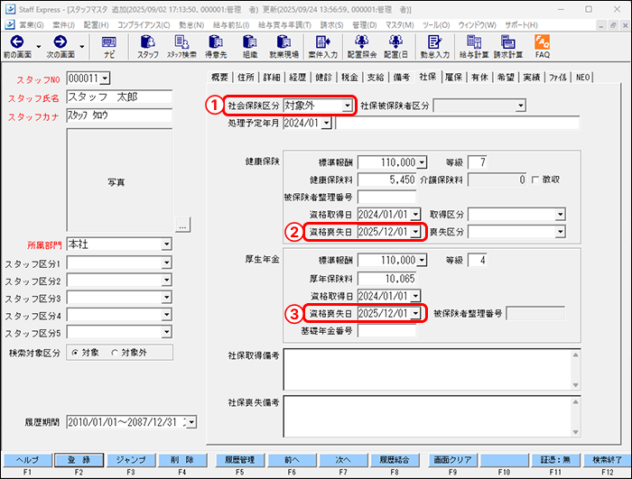The height and width of the screenshot is (479, 632).
Task: Open the 処理予定年月 dropdown
Action: (327, 123)
